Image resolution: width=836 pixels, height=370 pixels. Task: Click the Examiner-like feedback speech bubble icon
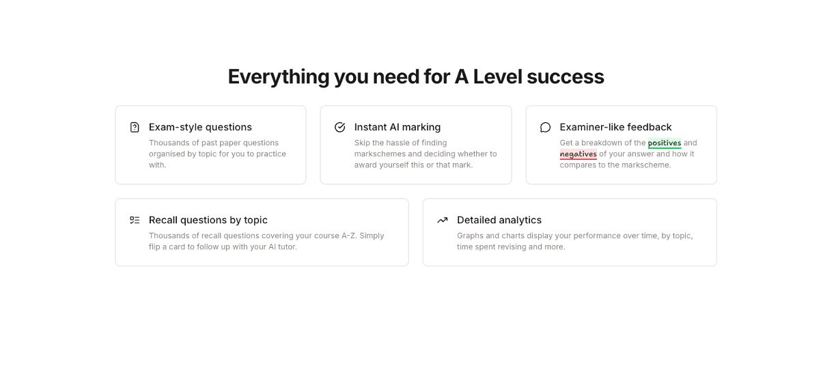545,127
